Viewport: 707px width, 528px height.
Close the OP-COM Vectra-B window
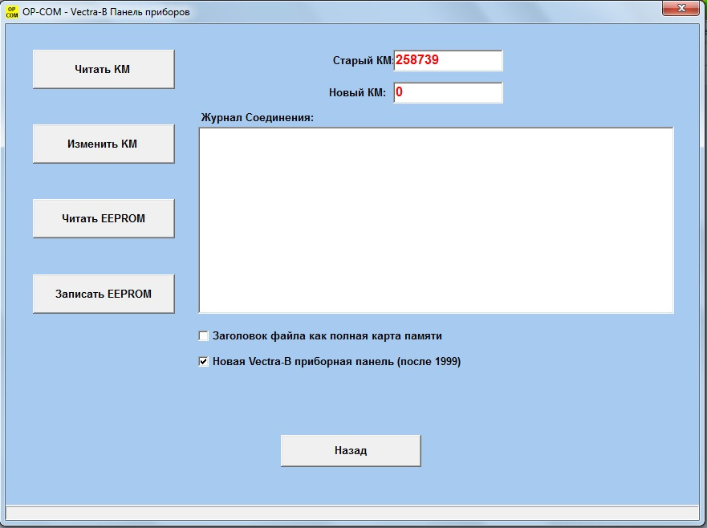681,8
